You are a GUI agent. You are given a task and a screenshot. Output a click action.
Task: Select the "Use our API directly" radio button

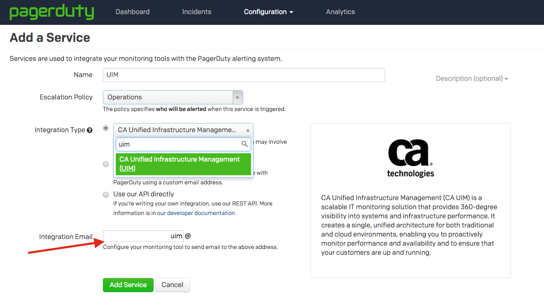pos(106,194)
